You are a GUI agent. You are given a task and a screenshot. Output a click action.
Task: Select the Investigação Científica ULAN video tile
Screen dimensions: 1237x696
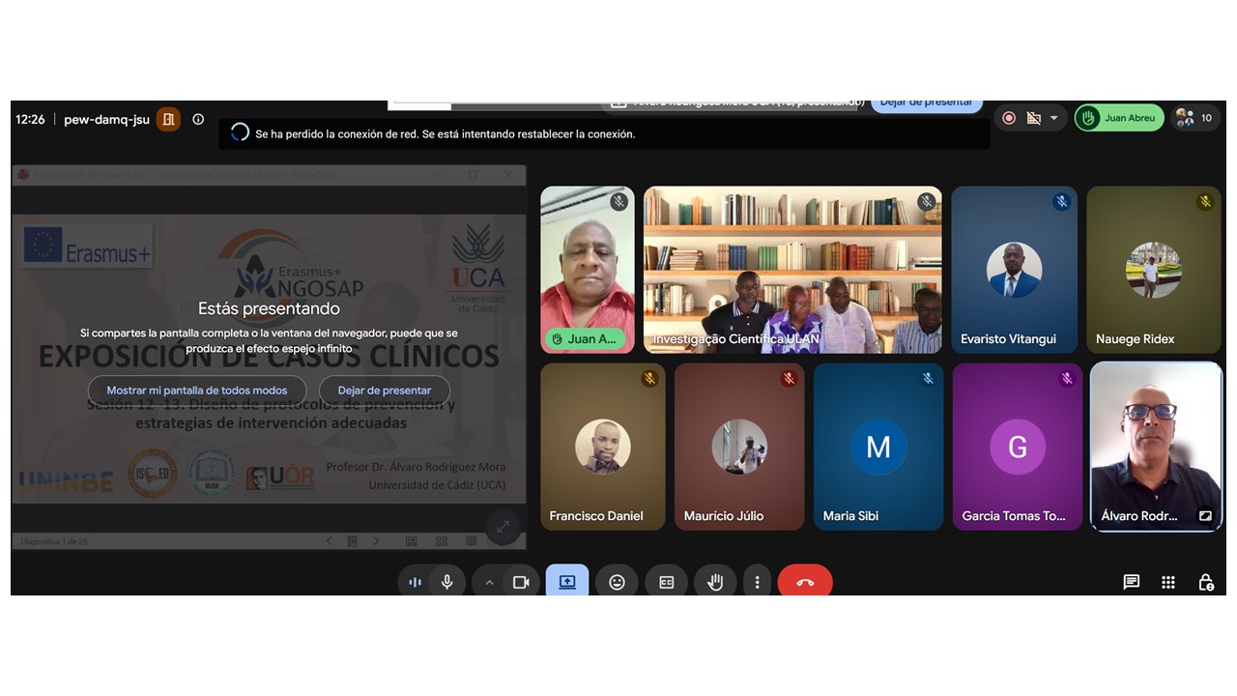point(792,270)
